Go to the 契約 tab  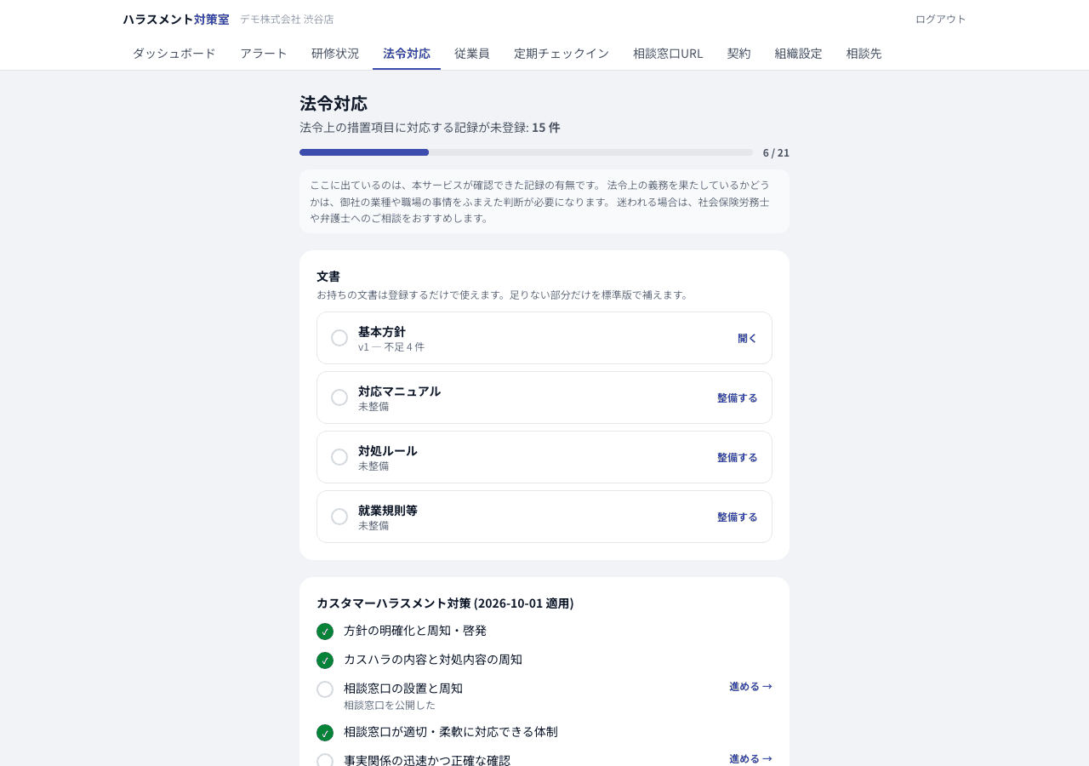tap(739, 53)
